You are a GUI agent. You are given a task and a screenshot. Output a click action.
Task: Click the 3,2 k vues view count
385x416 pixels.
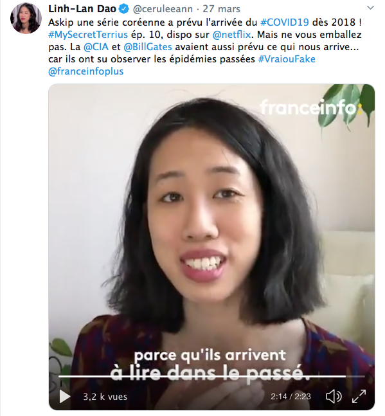pyautogui.click(x=105, y=397)
